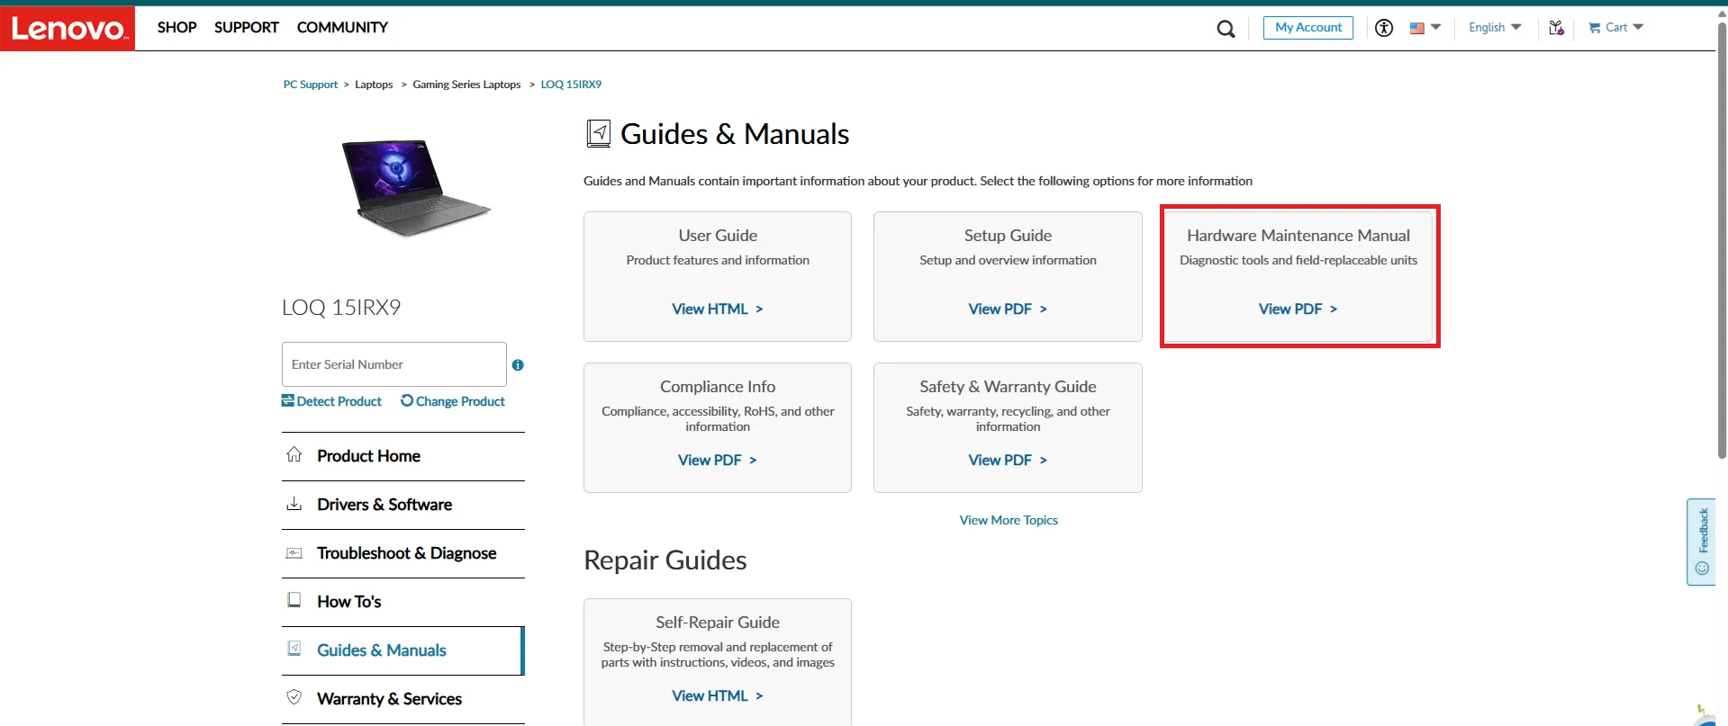Click the shopping cart icon
The image size is (1728, 726).
tap(1595, 28)
